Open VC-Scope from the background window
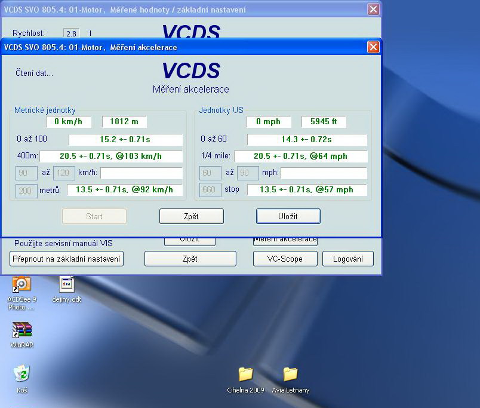480x408 pixels. [285, 259]
